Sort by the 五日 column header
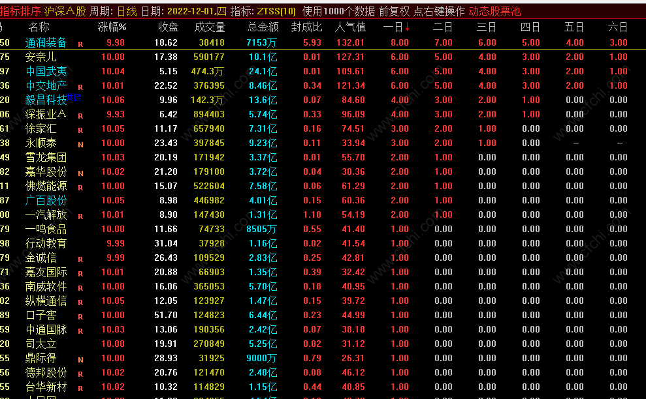The image size is (646, 399). coord(574,27)
